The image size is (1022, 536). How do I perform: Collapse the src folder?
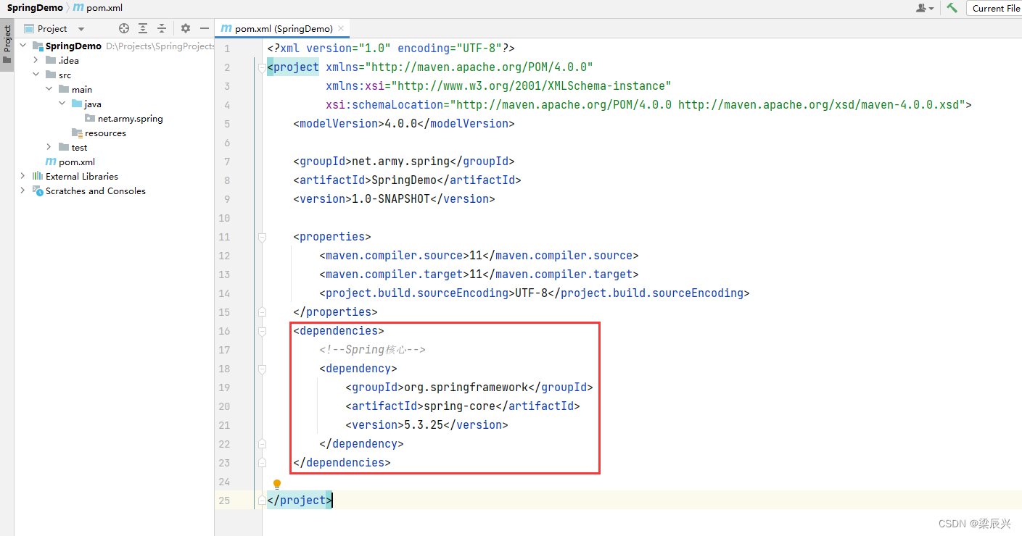pyautogui.click(x=36, y=75)
